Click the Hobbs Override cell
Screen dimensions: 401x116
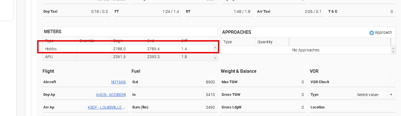[94, 49]
